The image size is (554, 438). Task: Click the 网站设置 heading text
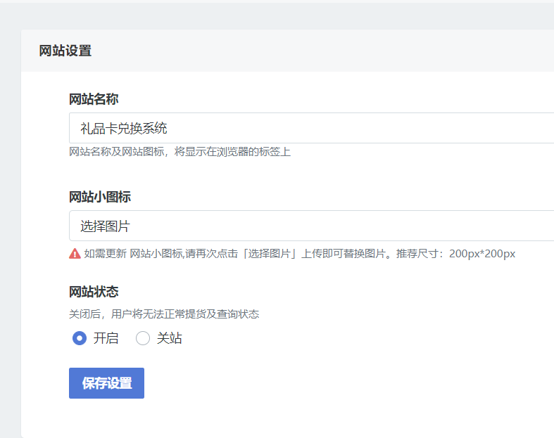point(65,51)
